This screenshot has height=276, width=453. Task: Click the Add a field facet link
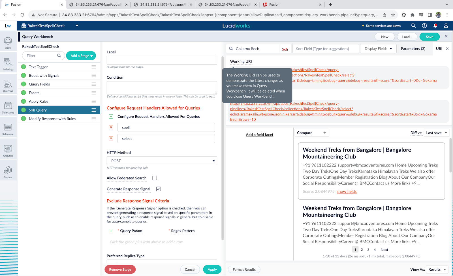click(259, 135)
